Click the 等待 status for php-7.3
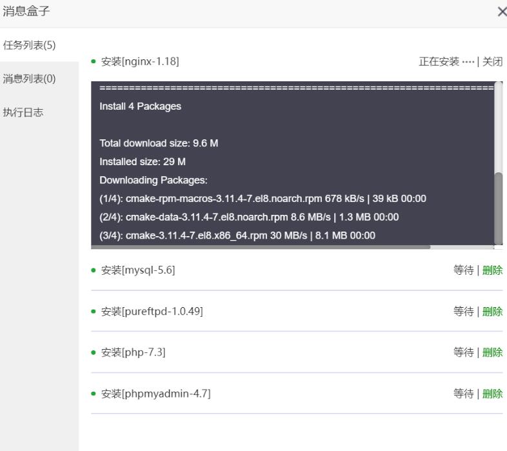The height and width of the screenshot is (451, 507). 463,352
